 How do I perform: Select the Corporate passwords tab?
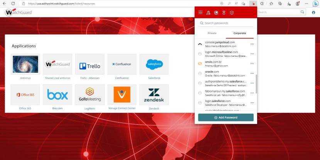[x=240, y=33]
